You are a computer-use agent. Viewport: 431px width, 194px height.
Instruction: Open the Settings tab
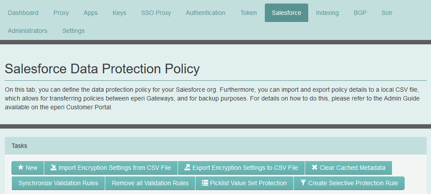73,31
